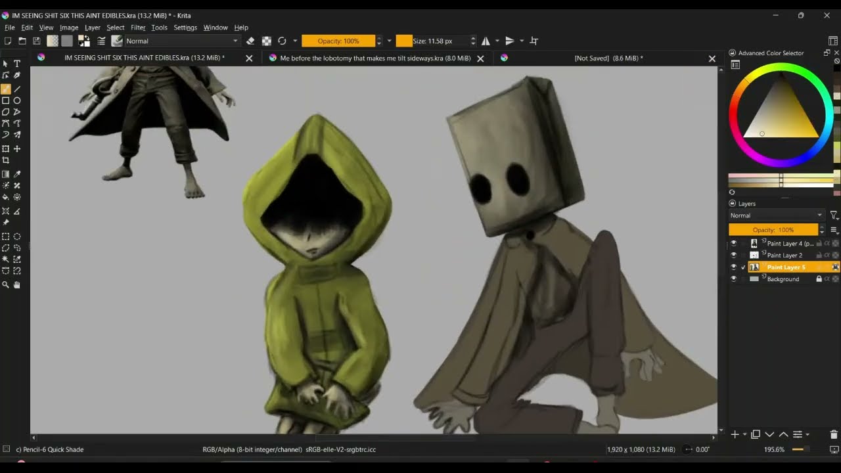841x473 pixels.
Task: Select the Gradient tool
Action: (5, 174)
